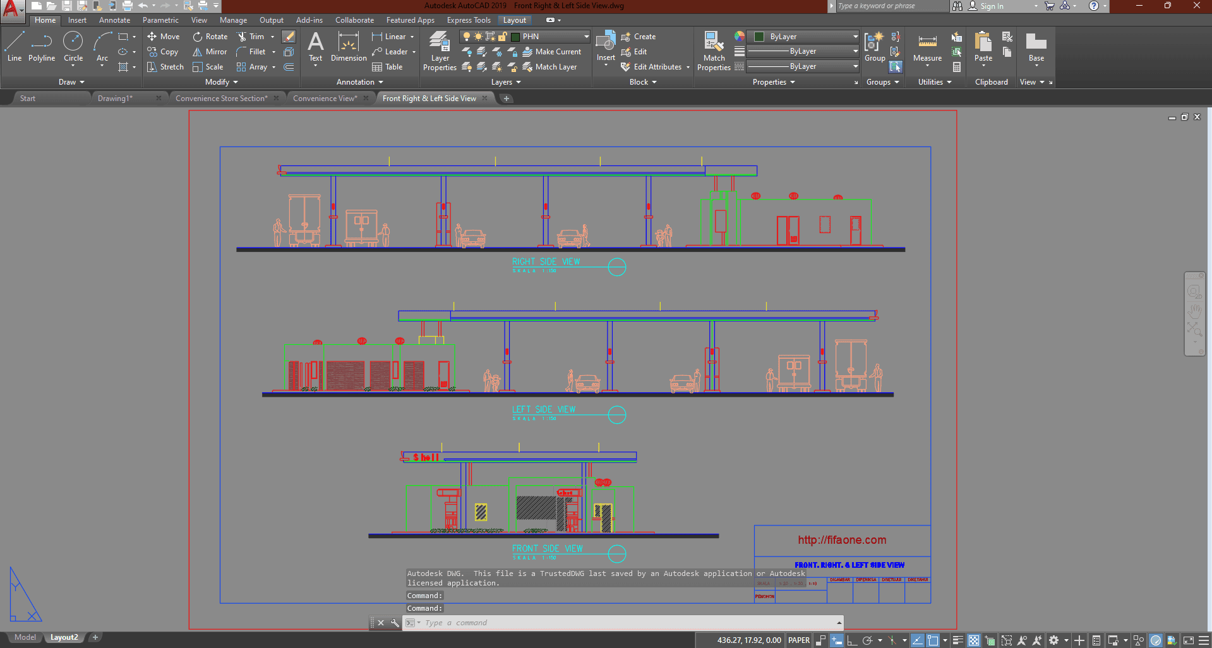This screenshot has width=1212, height=648.
Task: Open the PHN layer dropdown
Action: pos(586,37)
